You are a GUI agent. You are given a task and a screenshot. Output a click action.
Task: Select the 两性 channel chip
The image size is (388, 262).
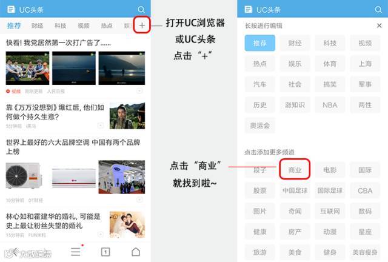365,105
